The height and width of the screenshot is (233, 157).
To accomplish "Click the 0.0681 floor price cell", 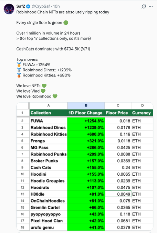I will 118,221.
